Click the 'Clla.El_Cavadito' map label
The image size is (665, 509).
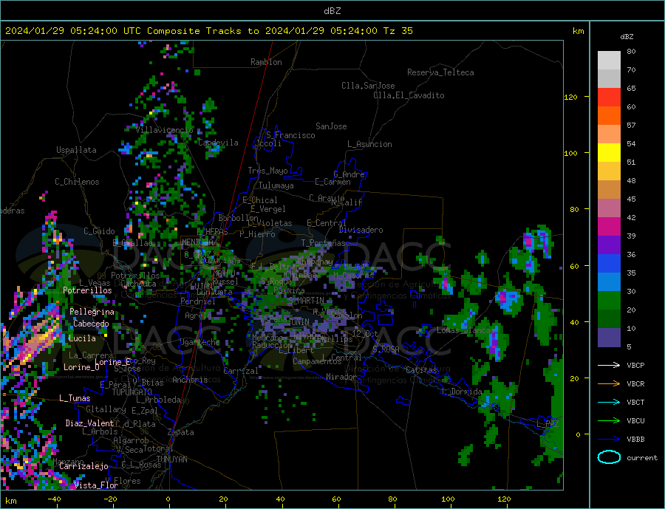[x=409, y=95]
